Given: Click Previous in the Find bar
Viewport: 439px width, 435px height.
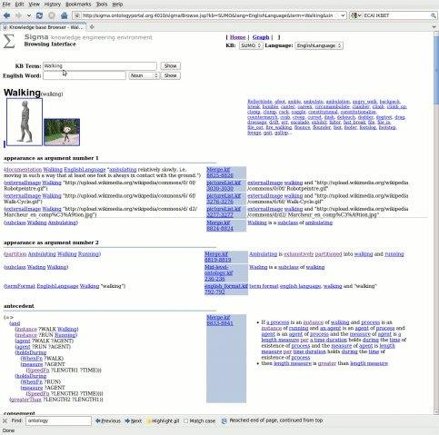Looking at the screenshot, I should point(108,420).
